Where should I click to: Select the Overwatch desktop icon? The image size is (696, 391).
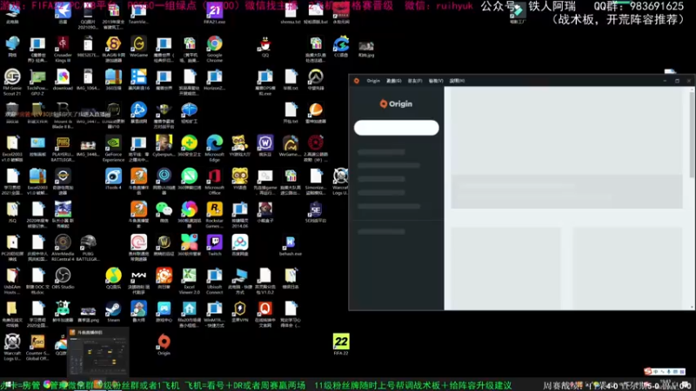pyautogui.click(x=316, y=79)
